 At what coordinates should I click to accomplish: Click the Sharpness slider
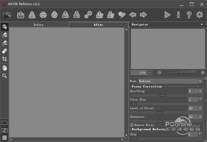[x=166, y=121]
